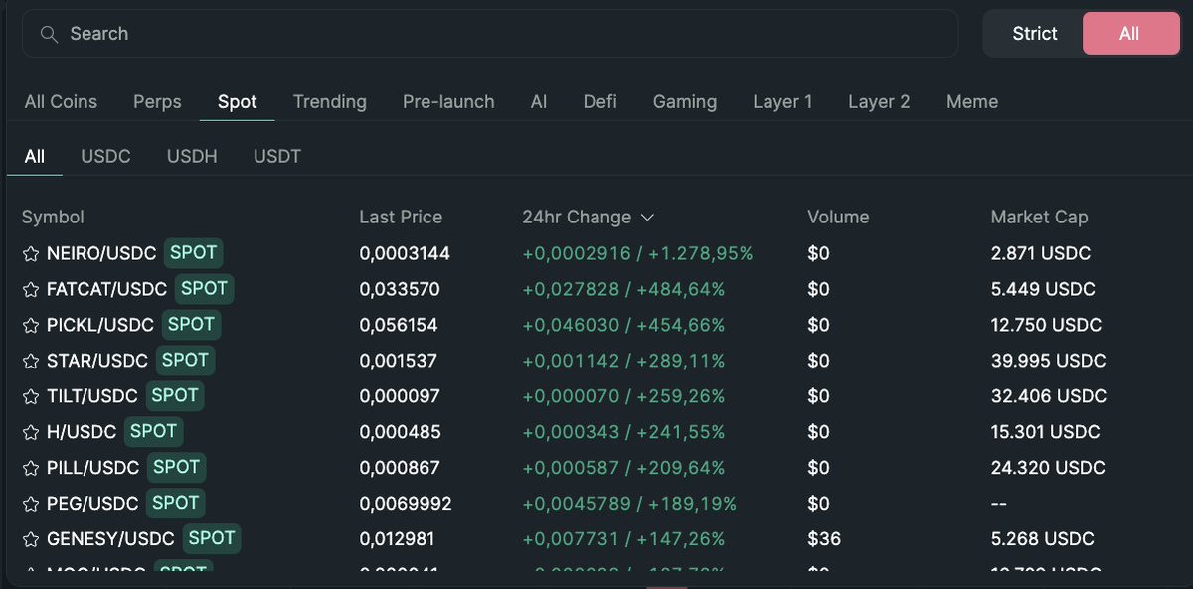Screen dimensions: 1193x589
Task: Favorite NEIRO/USDC with its star icon
Action: coord(31,254)
